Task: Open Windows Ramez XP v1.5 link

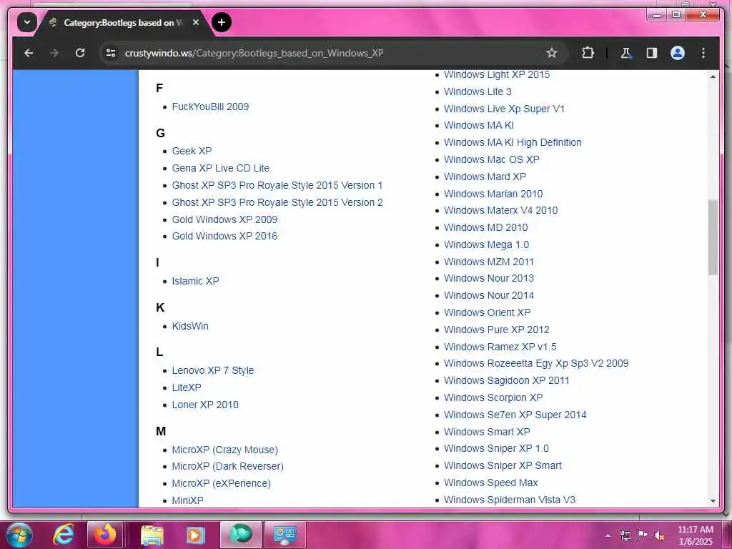Action: click(500, 347)
